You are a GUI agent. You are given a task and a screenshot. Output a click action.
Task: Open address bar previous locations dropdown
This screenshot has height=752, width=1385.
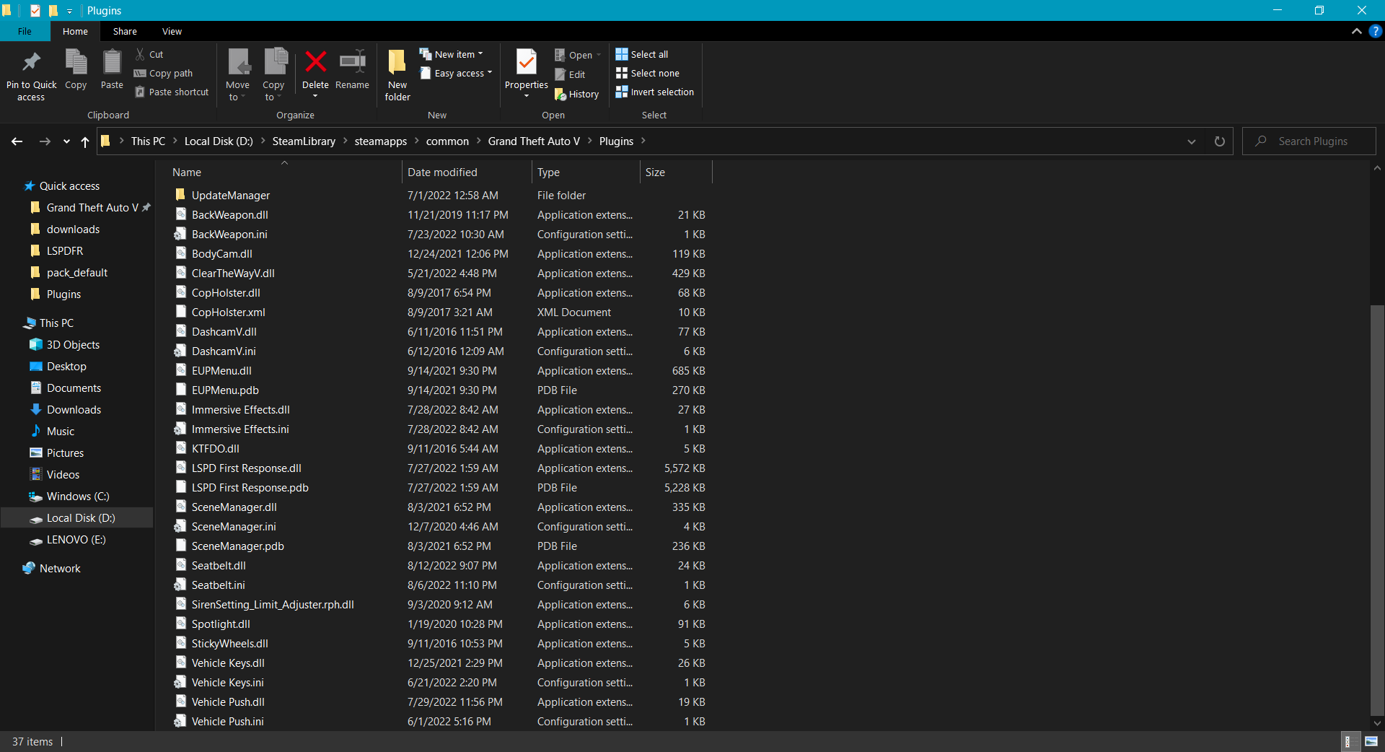1191,141
